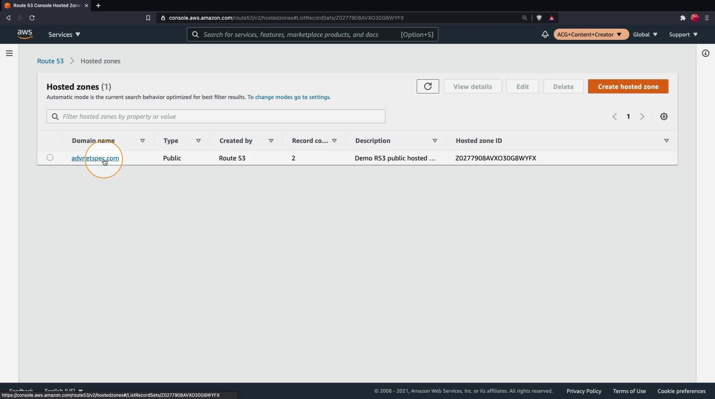Go to next page of hosted zones
The height and width of the screenshot is (399, 715).
coord(642,116)
